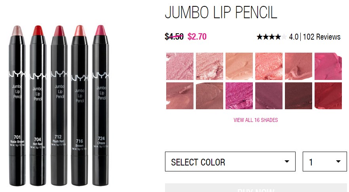349x192 pixels.
Task: Select the bright pink swatch ending the top row
Action: click(328, 66)
